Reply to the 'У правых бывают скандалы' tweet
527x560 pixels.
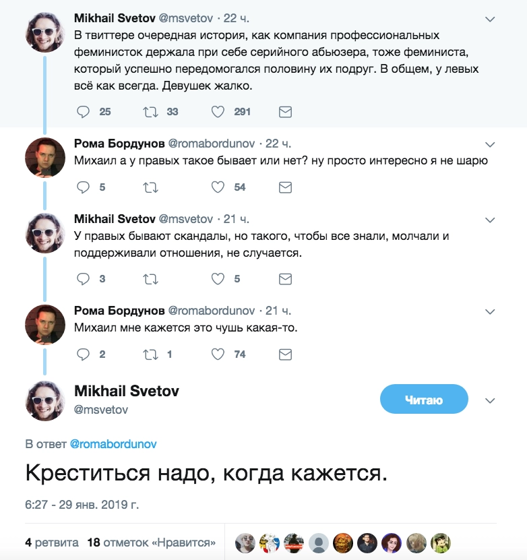pos(84,279)
